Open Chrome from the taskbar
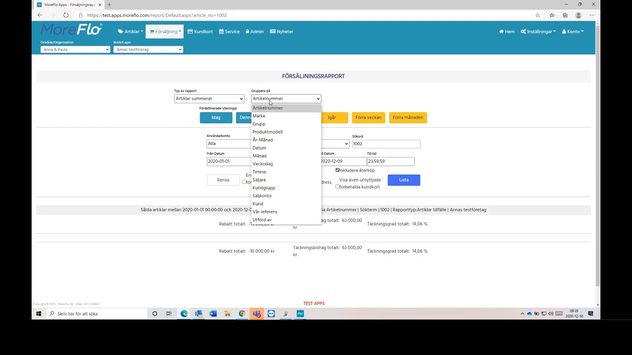This screenshot has height=355, width=632. coord(242,314)
